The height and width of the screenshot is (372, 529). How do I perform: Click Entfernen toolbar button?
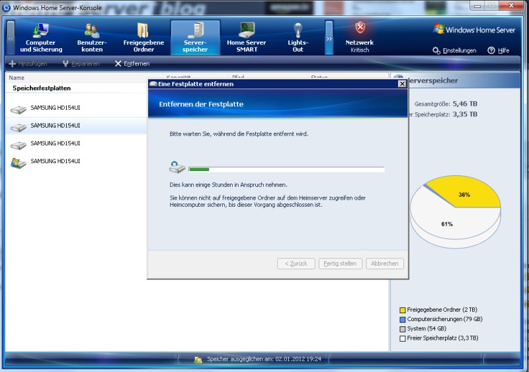tap(132, 63)
